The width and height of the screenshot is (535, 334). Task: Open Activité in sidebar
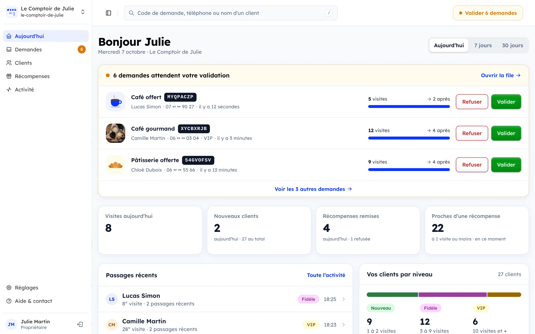click(46, 90)
